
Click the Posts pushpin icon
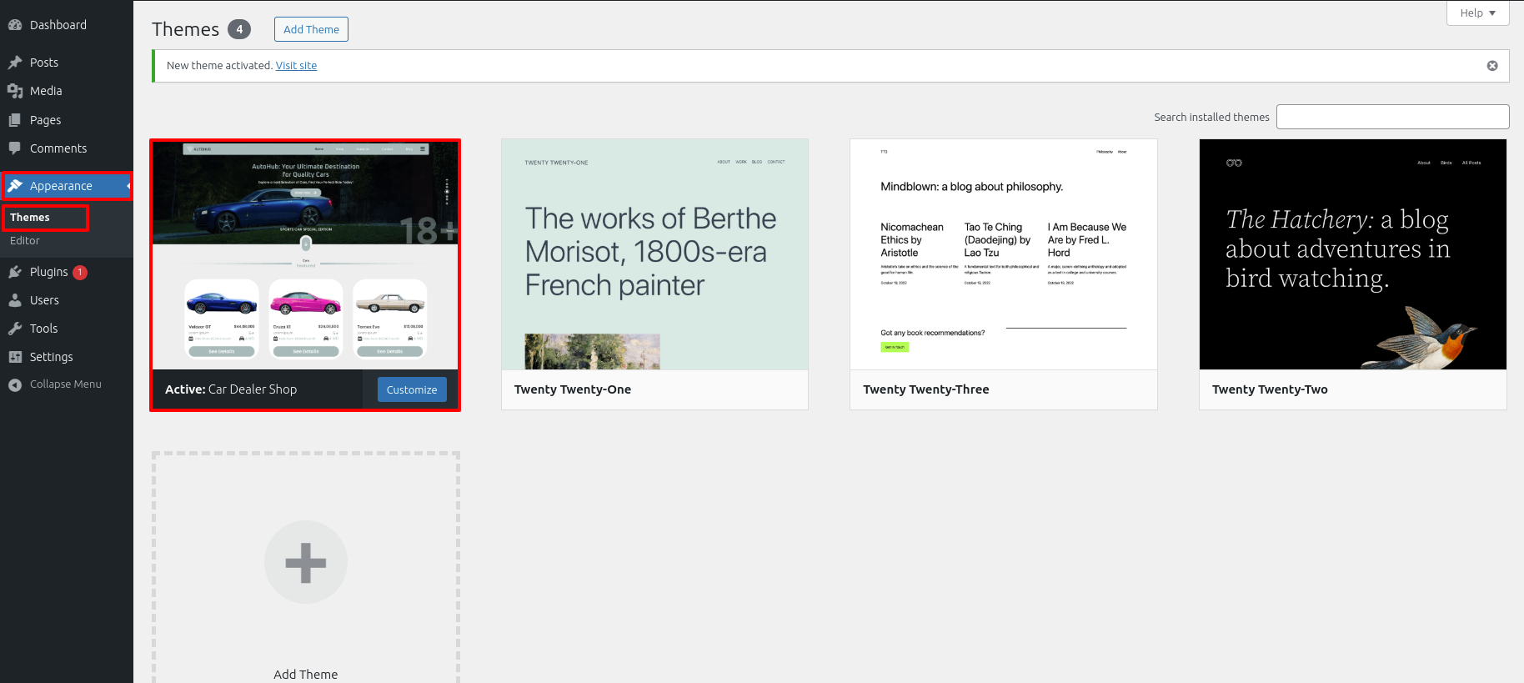(x=15, y=63)
